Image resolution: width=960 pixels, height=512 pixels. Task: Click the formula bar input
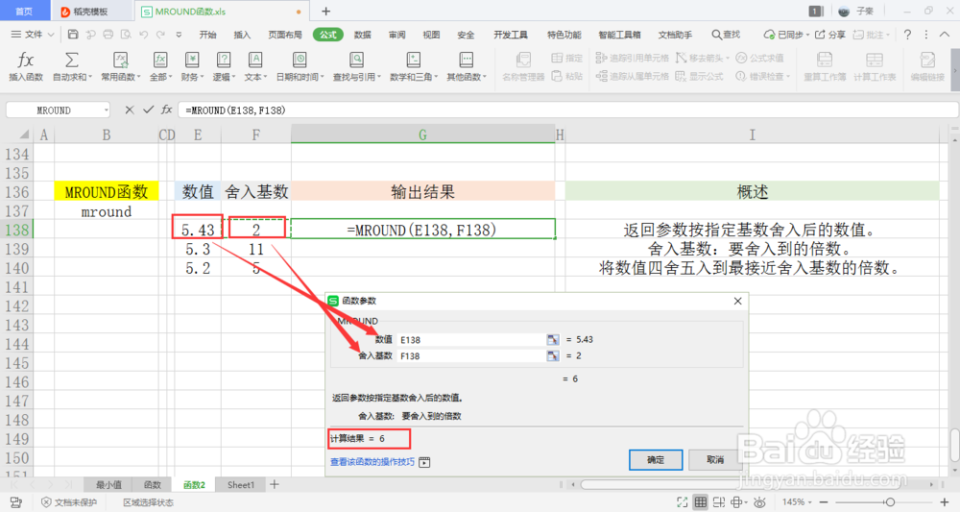[568, 110]
